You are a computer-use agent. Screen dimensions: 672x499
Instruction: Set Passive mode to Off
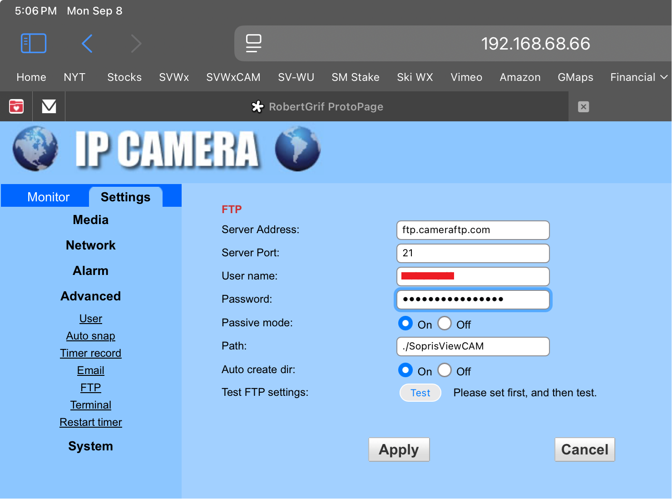[x=445, y=324]
